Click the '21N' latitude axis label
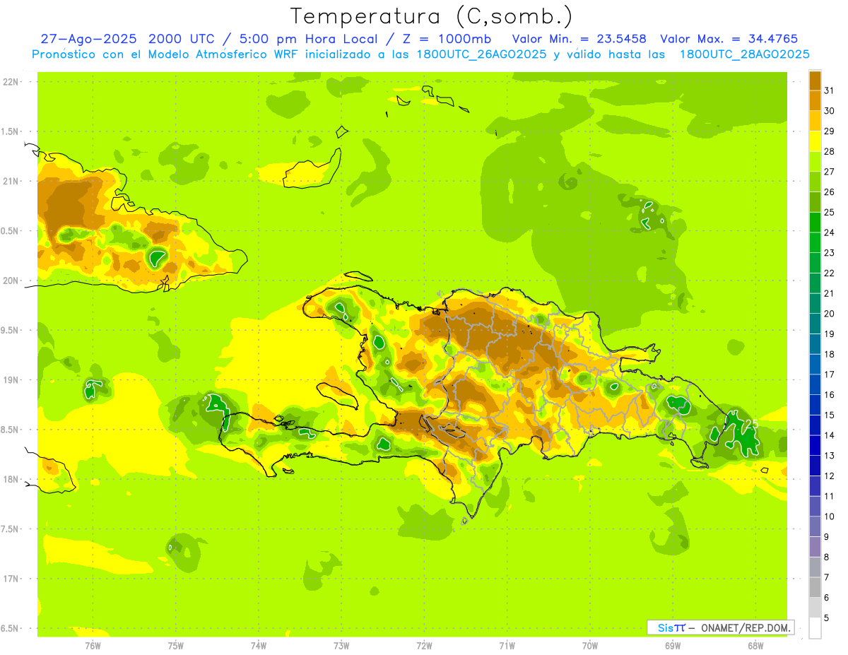Screen dimensions: 848x655 tap(12, 181)
